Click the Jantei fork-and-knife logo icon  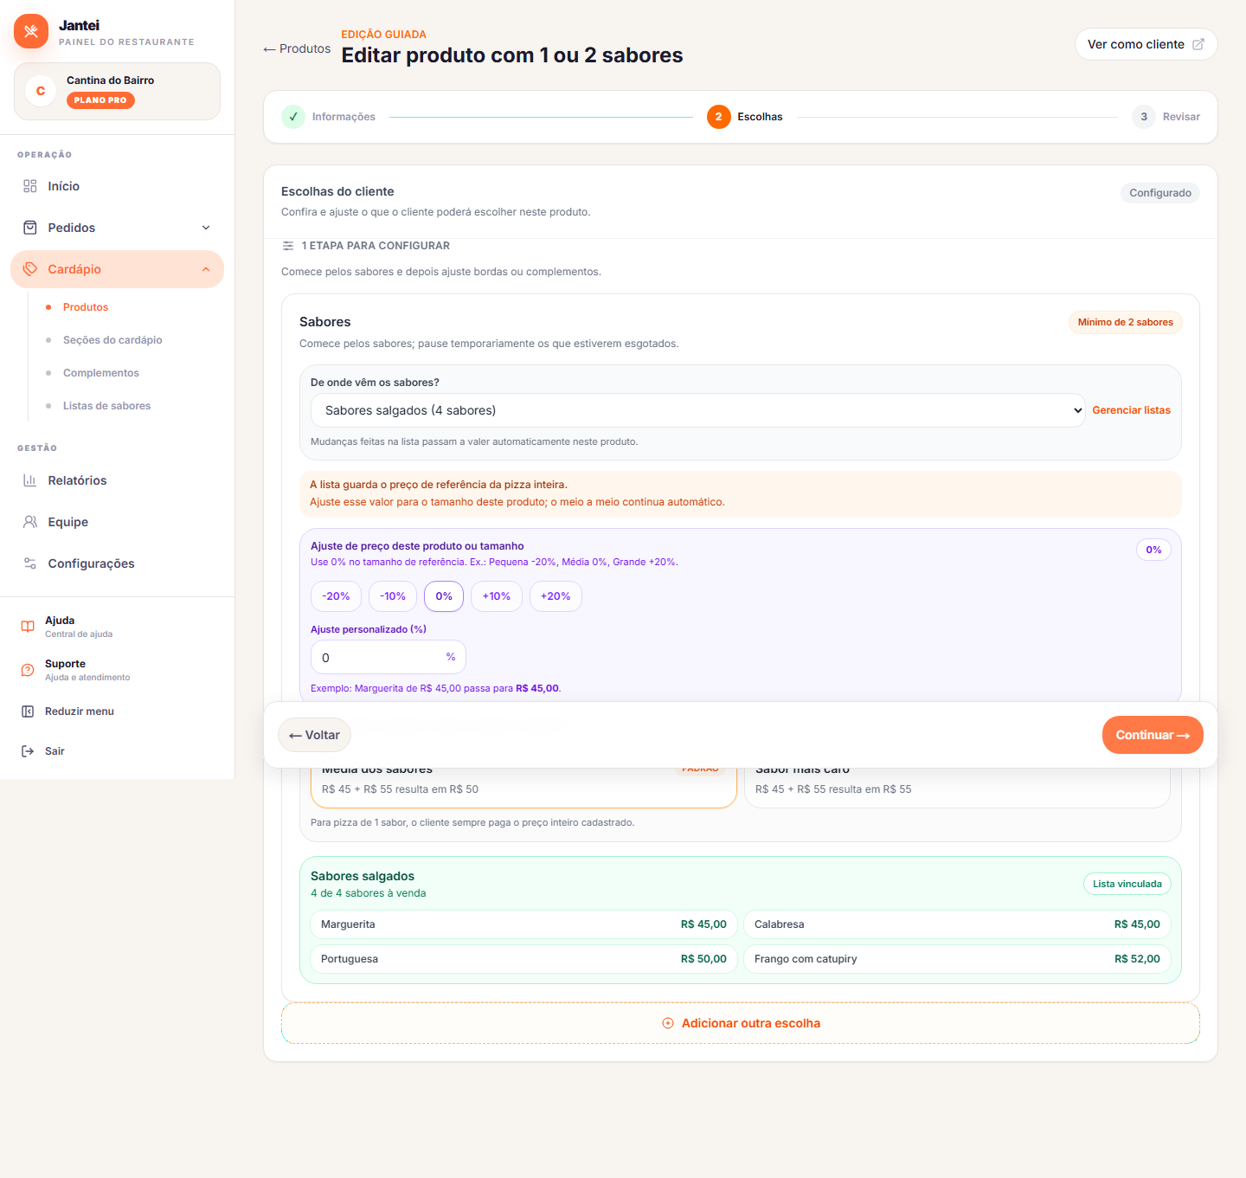(x=31, y=31)
